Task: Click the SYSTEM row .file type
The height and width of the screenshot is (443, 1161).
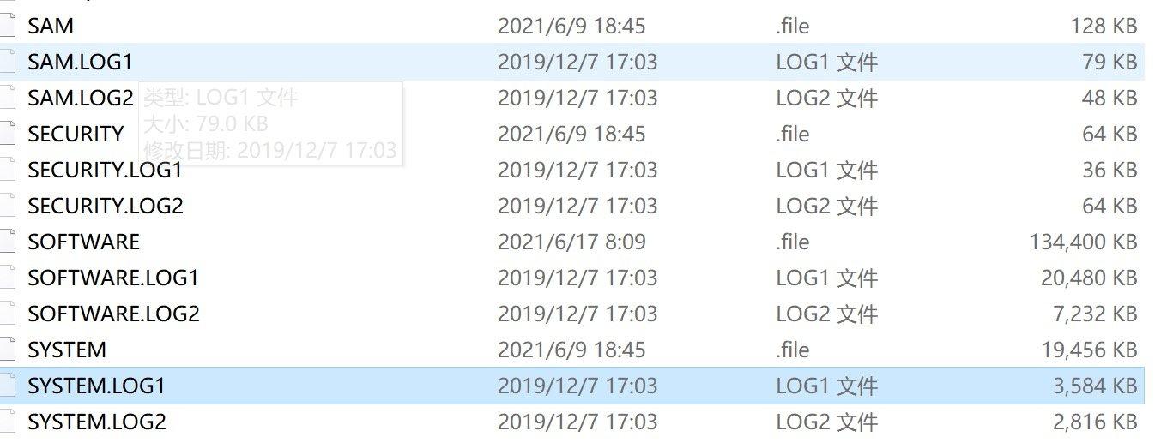Action: click(x=792, y=350)
